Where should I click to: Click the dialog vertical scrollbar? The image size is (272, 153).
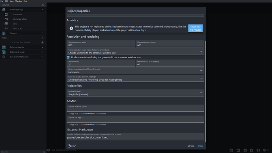[205, 91]
